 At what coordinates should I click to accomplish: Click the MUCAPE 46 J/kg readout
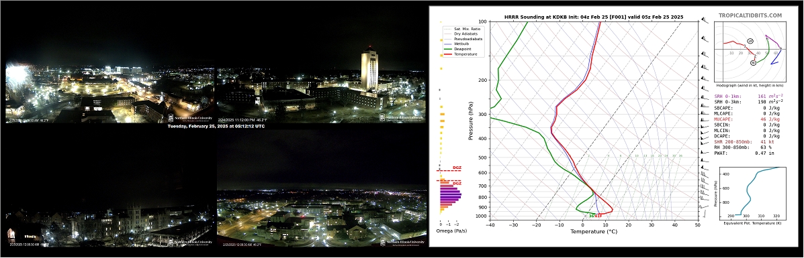[x=747, y=119]
